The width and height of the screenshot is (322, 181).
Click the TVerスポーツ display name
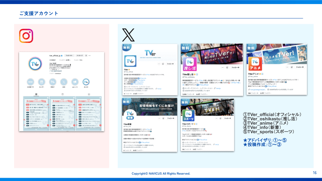click(x=188, y=124)
